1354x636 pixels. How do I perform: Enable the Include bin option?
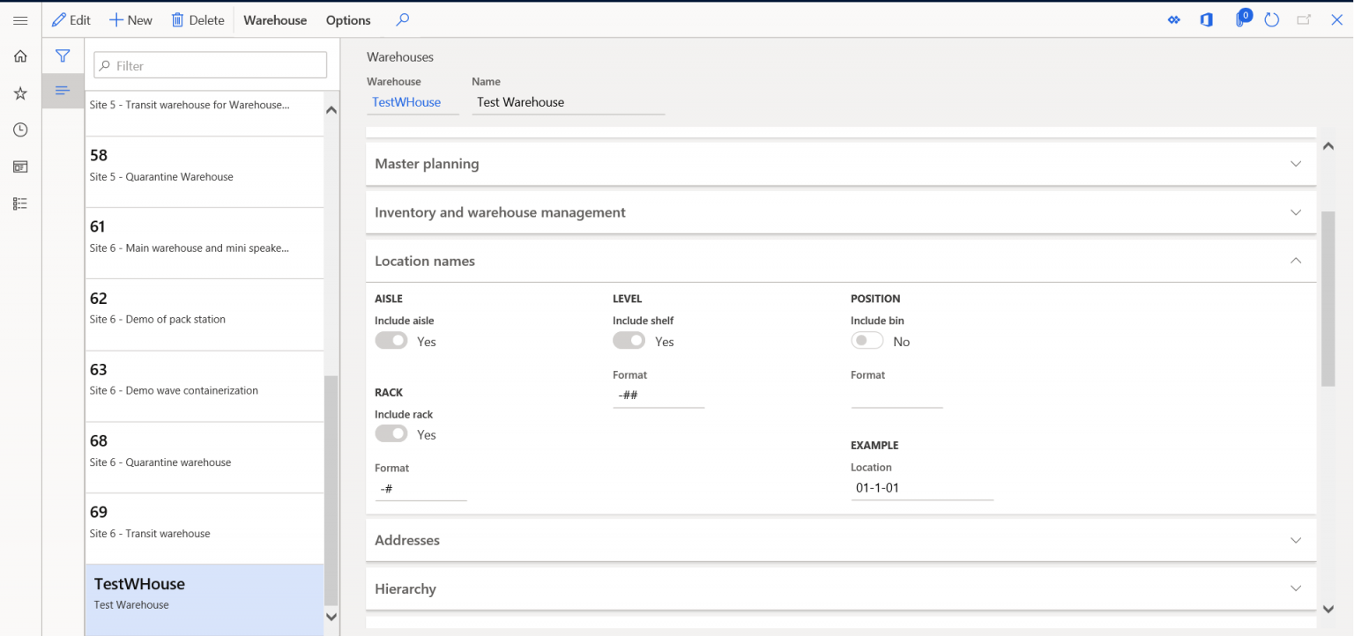tap(867, 339)
